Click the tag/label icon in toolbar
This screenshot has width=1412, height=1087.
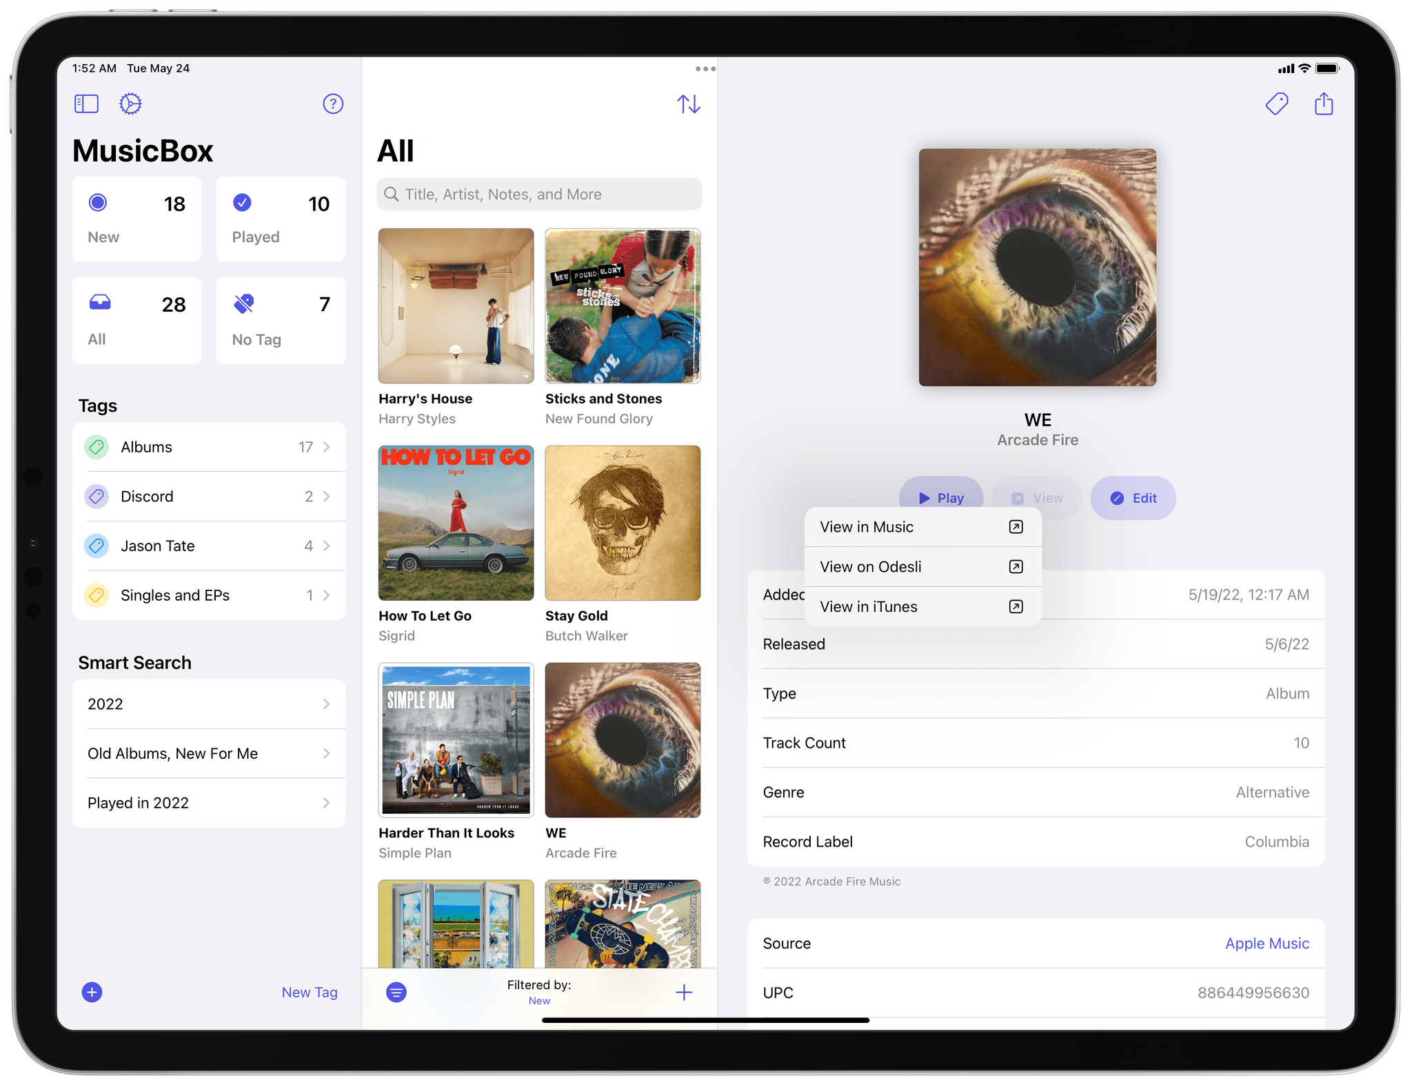(1276, 104)
